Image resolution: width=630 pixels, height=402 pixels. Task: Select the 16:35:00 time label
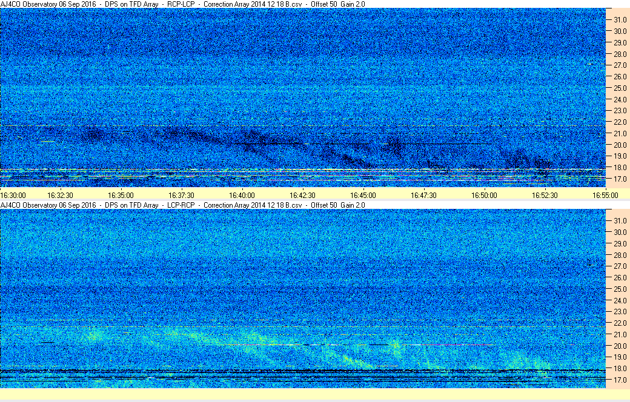[121, 196]
